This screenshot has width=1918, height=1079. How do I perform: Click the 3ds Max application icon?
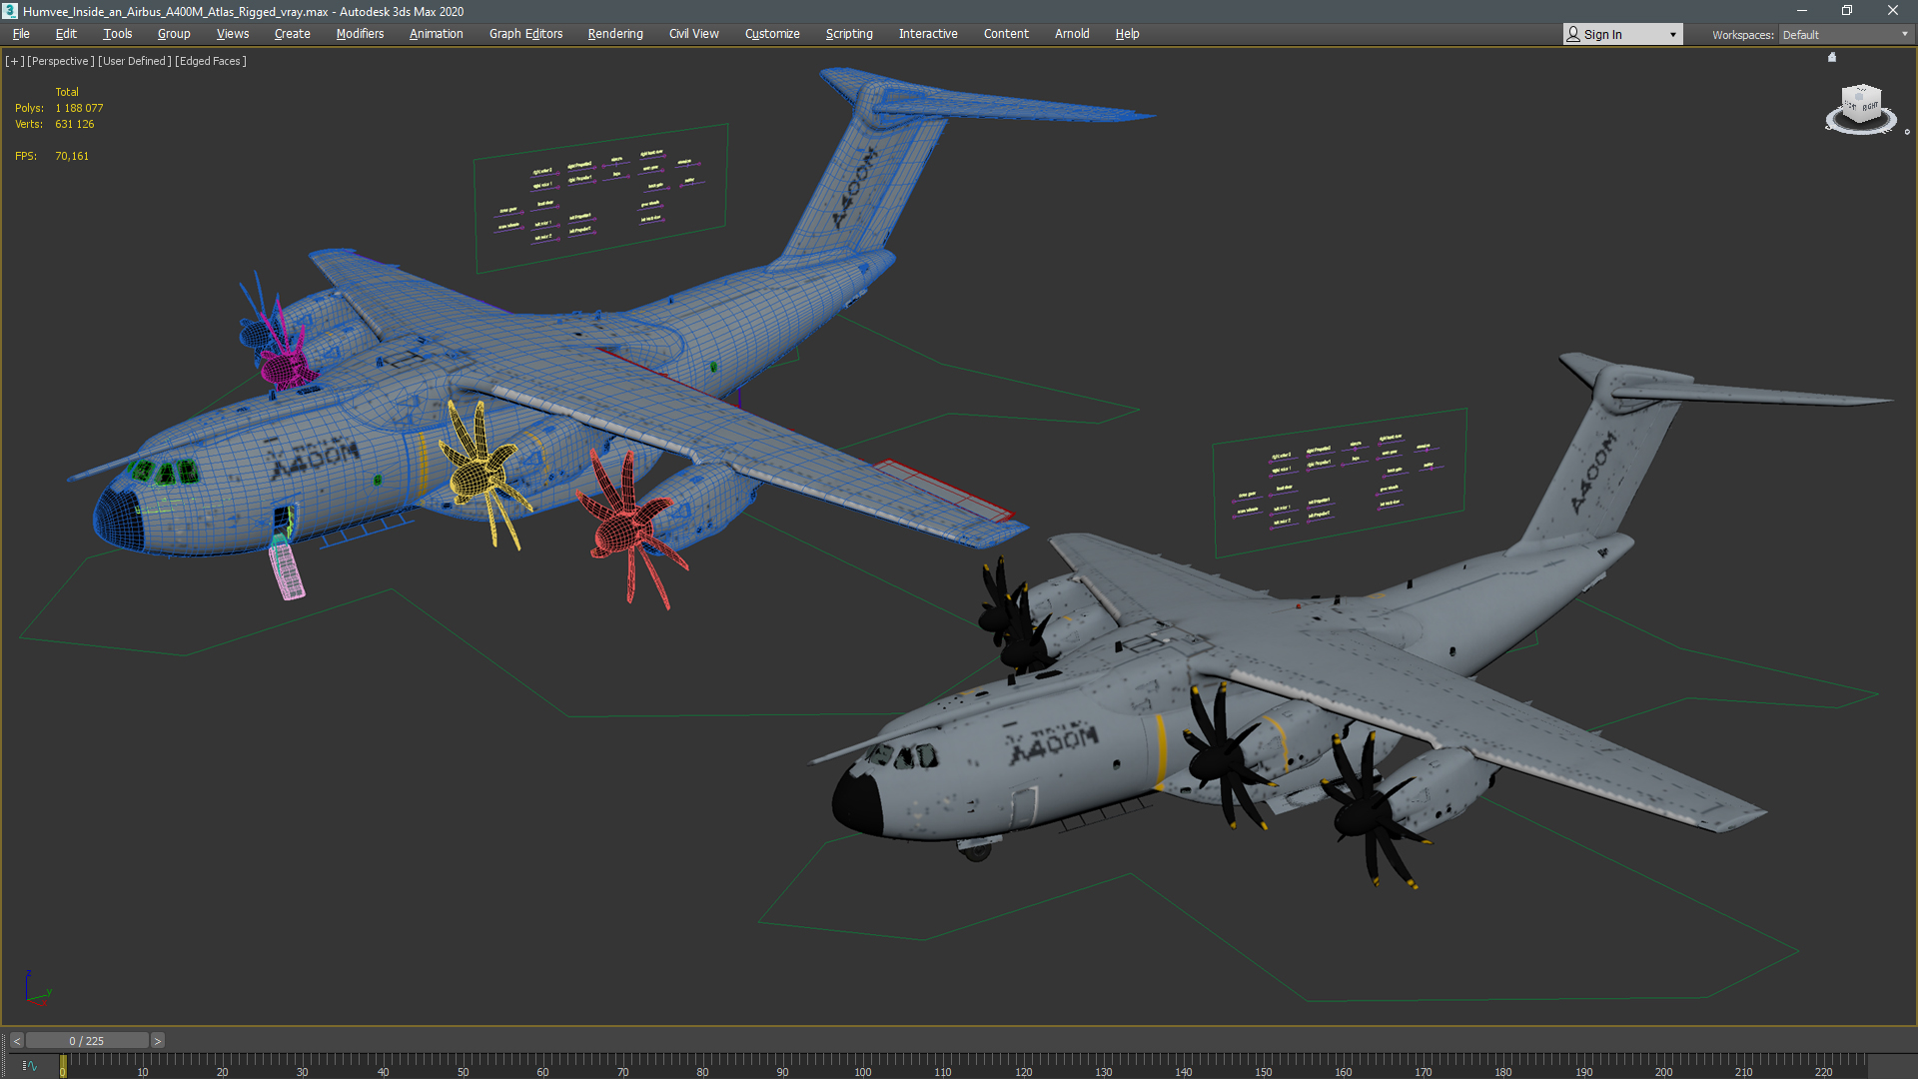(x=10, y=11)
